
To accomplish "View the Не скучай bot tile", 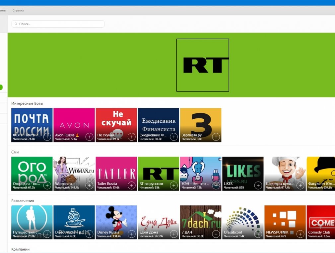I will (116, 125).
